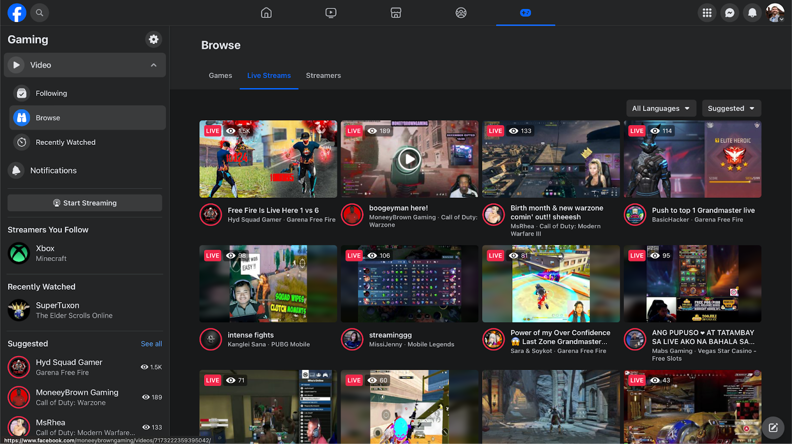Open the nine-dot menu grid icon
This screenshot has width=792, height=444.
tap(707, 13)
